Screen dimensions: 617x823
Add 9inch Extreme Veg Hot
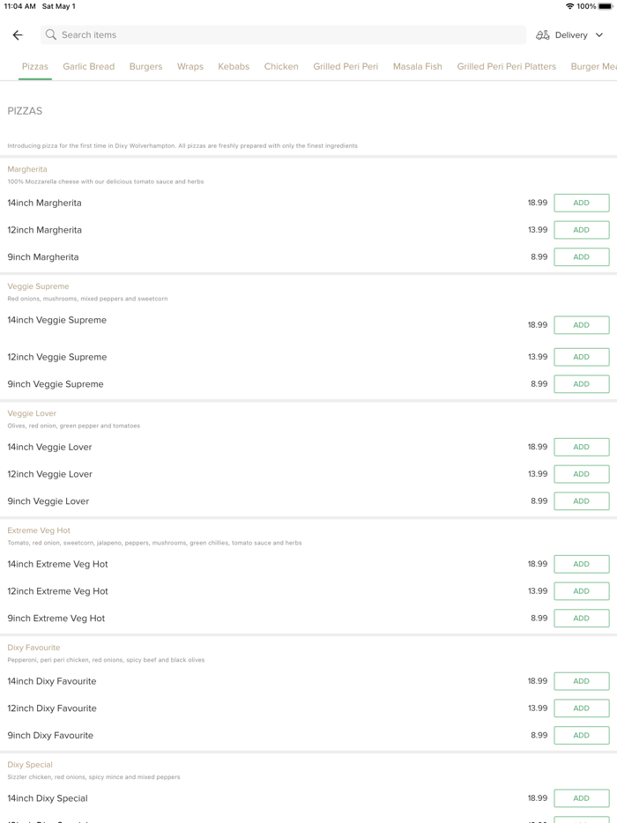click(581, 618)
